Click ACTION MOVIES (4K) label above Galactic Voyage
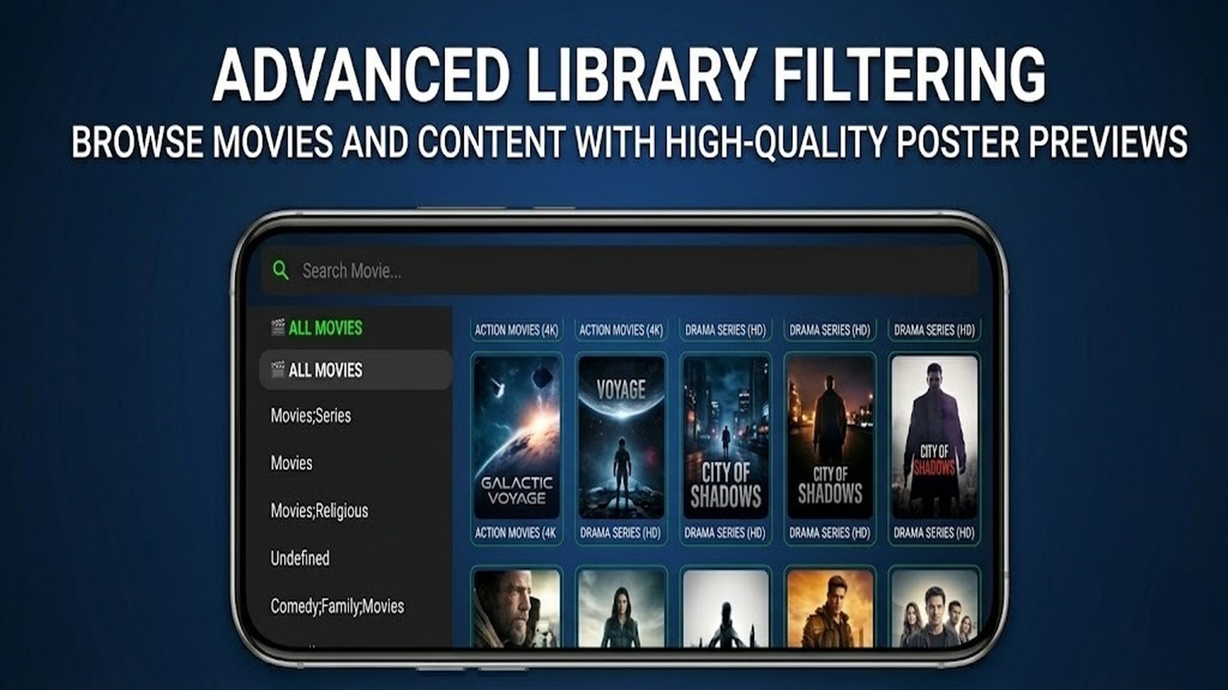Screen dimensions: 1228x690 (517, 330)
